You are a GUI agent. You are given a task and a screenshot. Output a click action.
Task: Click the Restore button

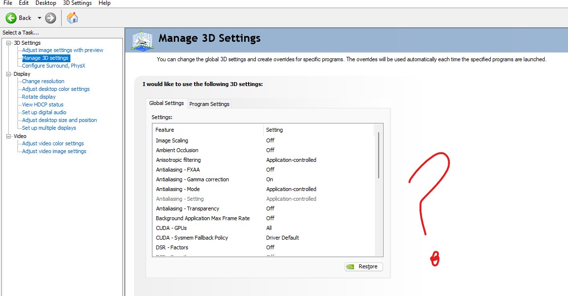pyautogui.click(x=364, y=266)
